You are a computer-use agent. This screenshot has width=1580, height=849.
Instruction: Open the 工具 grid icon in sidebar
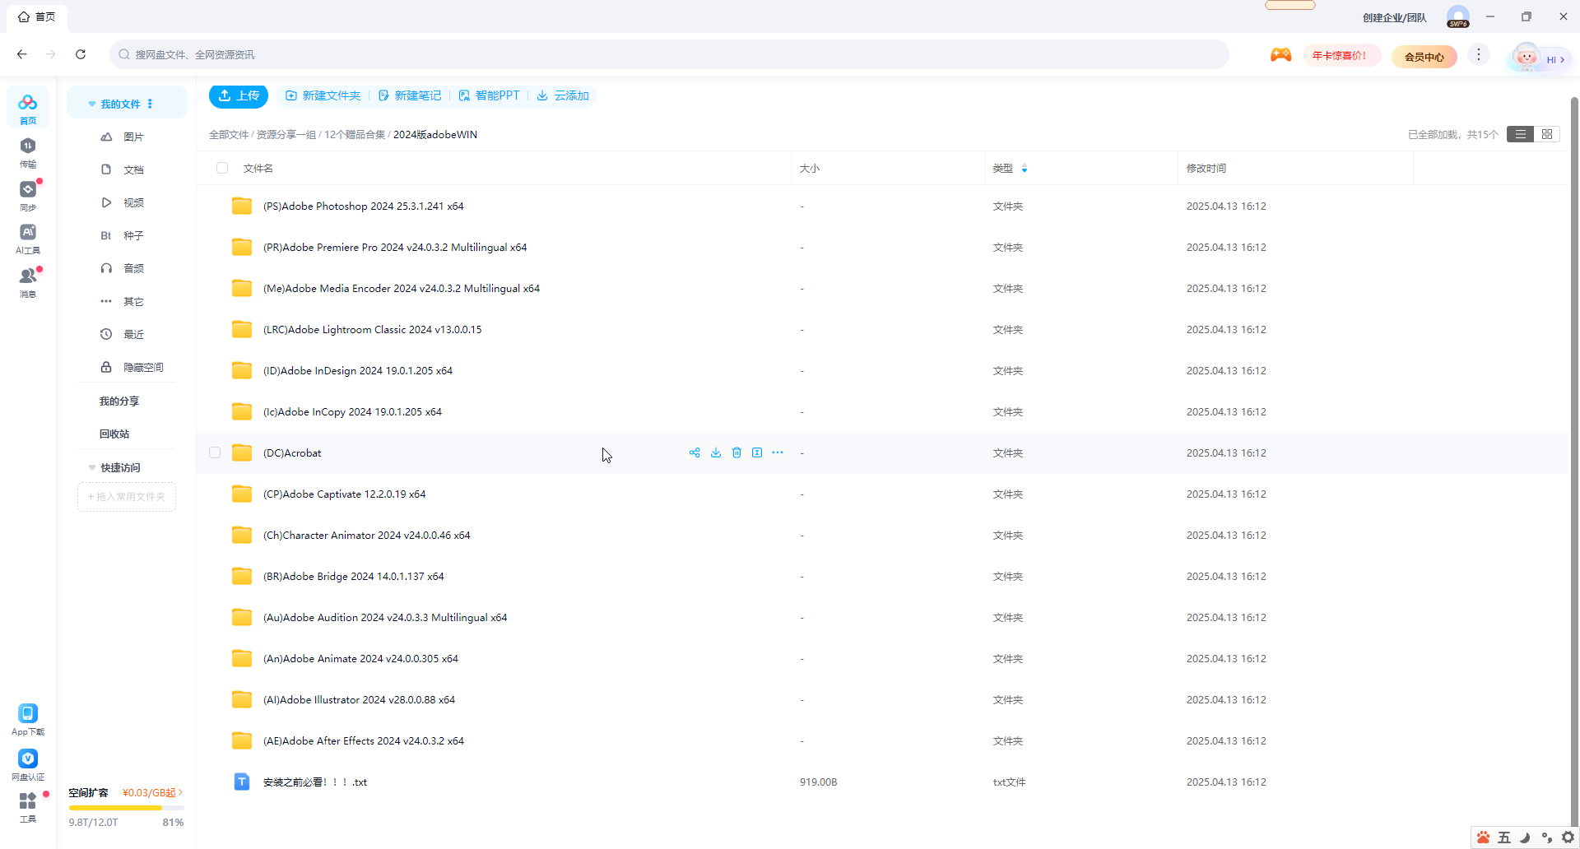pyautogui.click(x=28, y=807)
